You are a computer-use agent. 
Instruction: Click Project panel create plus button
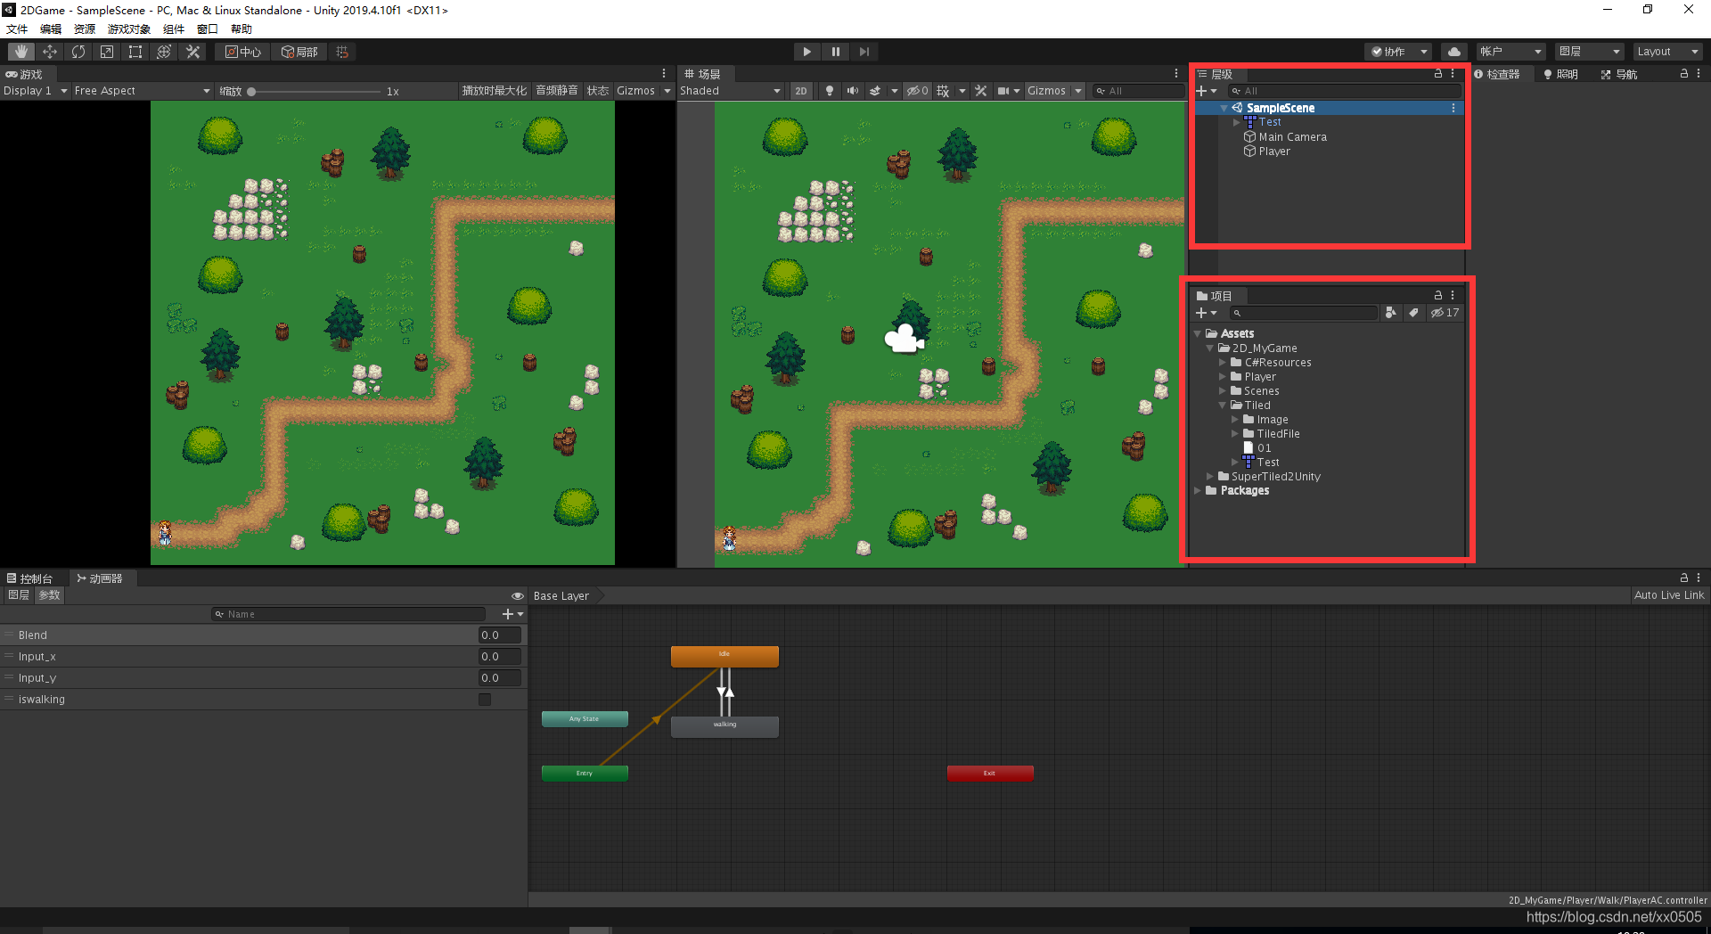click(1202, 313)
